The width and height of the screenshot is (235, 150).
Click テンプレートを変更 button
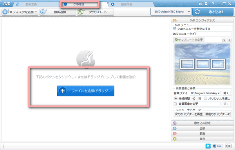tap(189, 40)
